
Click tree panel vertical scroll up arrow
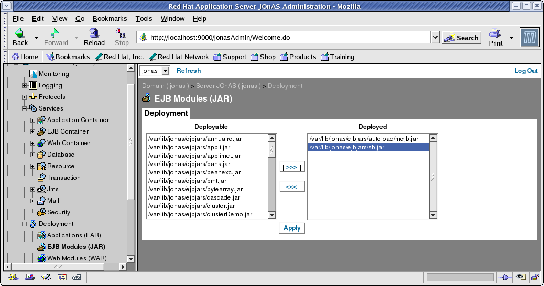(x=130, y=68)
